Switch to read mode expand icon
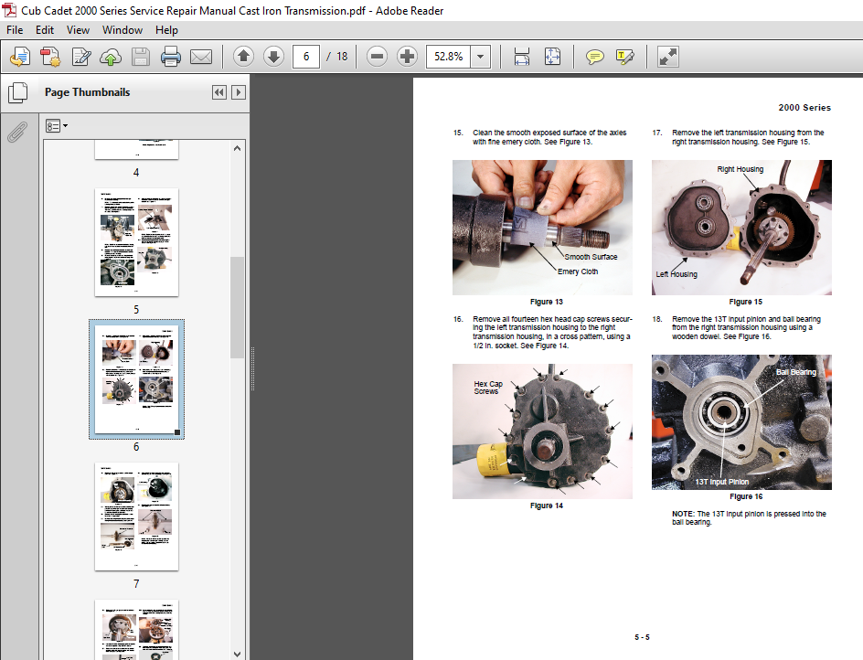This screenshot has width=863, height=660. coord(667,56)
